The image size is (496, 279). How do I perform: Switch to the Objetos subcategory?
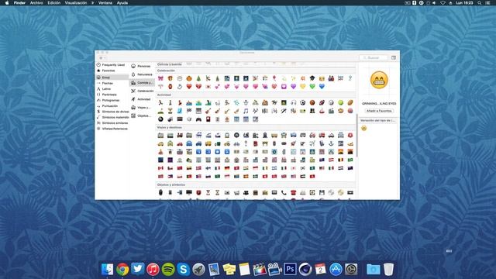142,115
